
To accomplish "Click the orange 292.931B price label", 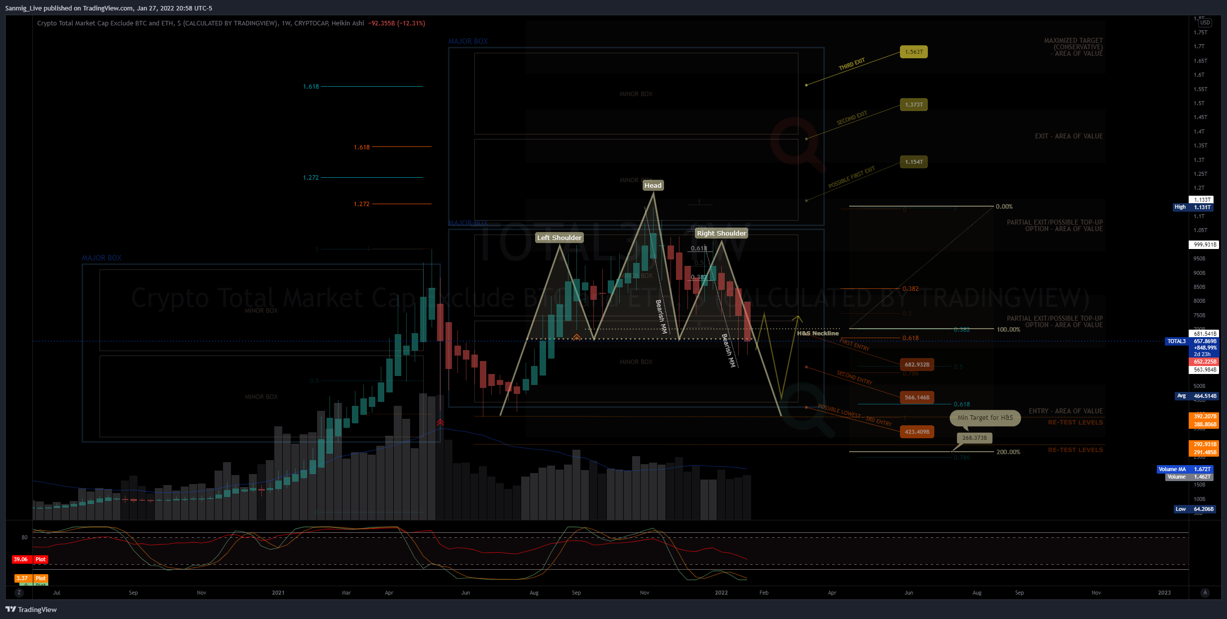I will [1204, 444].
